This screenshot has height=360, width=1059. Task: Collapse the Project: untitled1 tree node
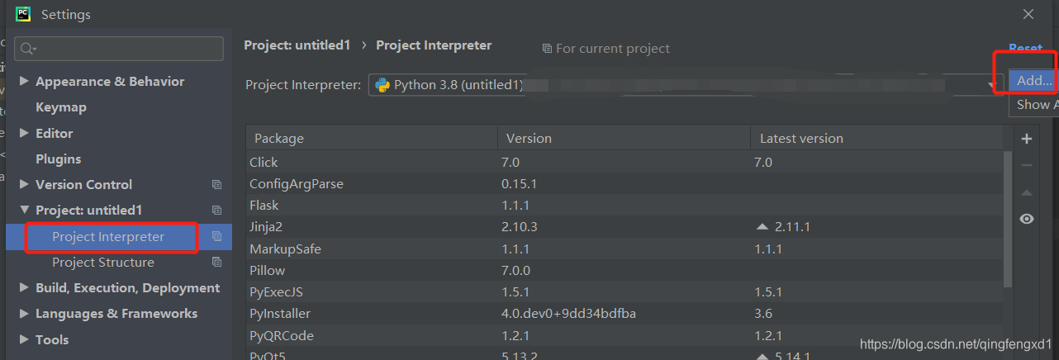coord(24,211)
